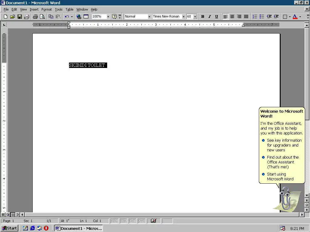Toggle REC macro recording in status bar

click(114, 221)
